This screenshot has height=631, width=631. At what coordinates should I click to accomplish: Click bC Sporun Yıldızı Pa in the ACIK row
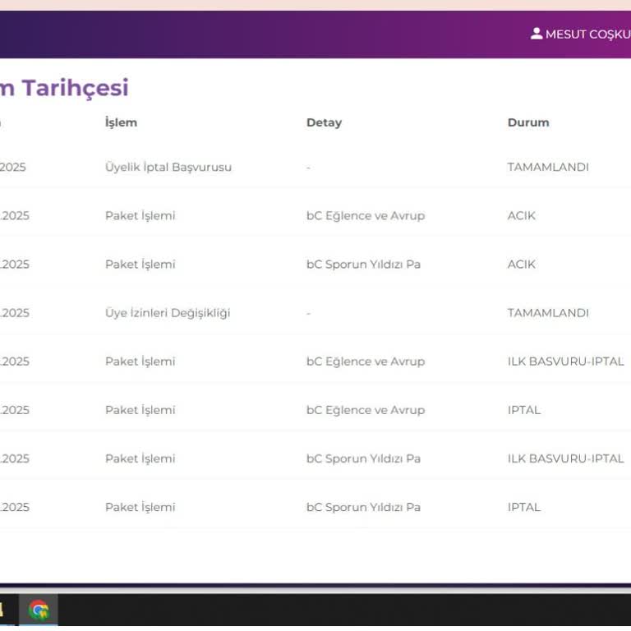(x=363, y=265)
